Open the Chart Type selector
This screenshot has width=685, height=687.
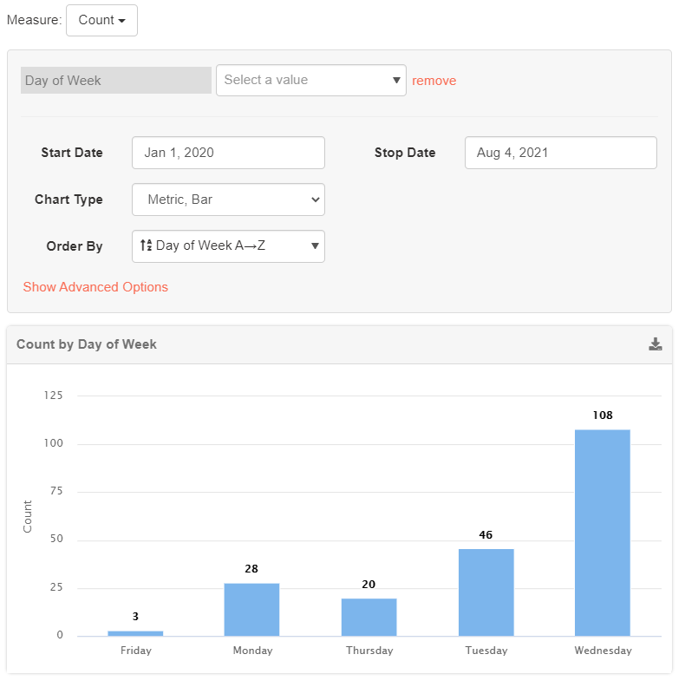click(228, 200)
